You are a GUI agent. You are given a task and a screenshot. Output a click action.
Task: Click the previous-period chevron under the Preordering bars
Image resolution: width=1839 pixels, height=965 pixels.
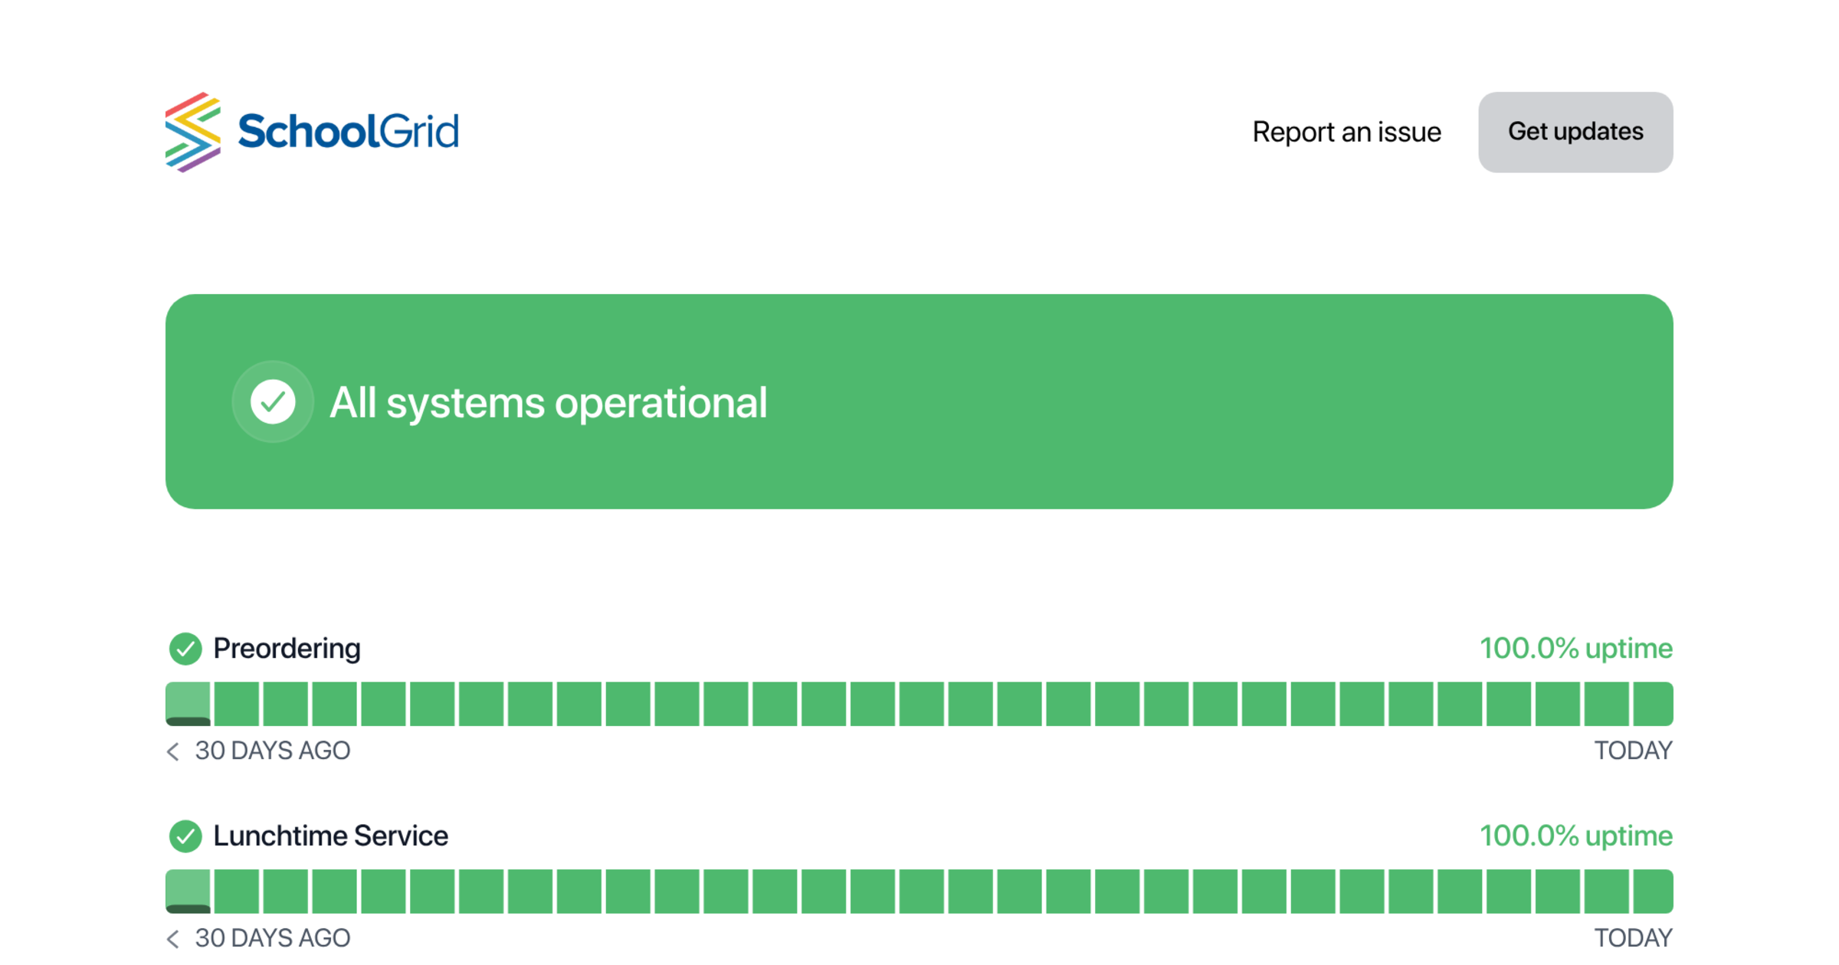tap(173, 751)
